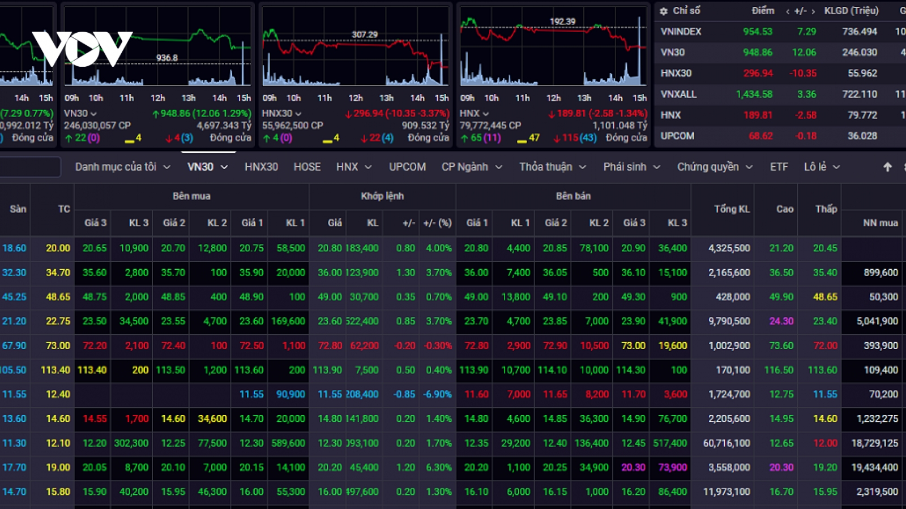
Task: Click the left chevron before +/- header
Action: [787, 11]
